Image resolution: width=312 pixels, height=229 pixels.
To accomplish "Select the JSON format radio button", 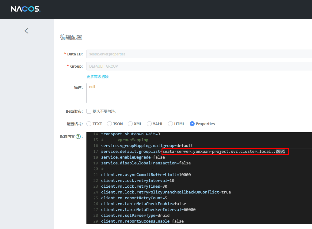I will (109, 124).
